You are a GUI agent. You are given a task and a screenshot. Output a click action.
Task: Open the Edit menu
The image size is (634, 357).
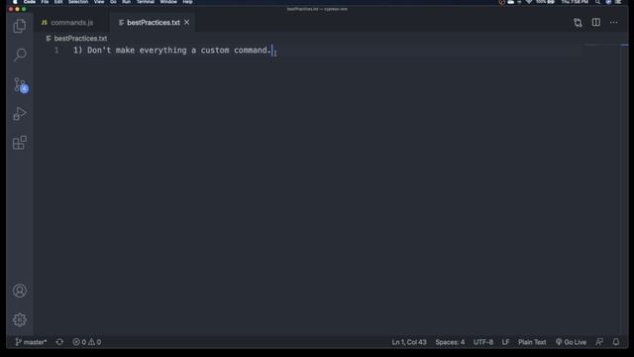[58, 2]
